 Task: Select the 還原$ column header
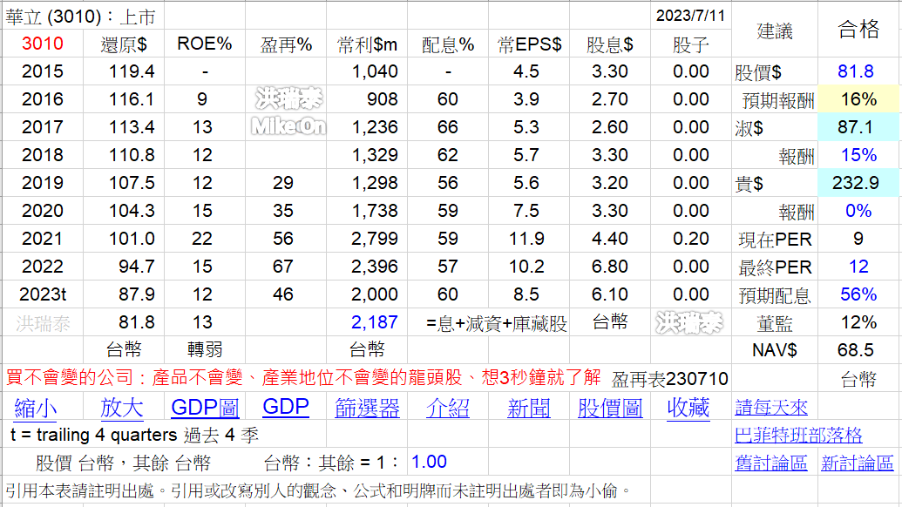[x=124, y=44]
